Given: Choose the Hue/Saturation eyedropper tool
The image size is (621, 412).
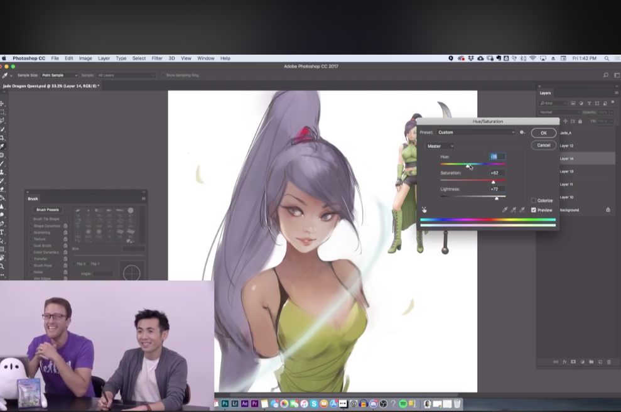Looking at the screenshot, I should pos(505,210).
